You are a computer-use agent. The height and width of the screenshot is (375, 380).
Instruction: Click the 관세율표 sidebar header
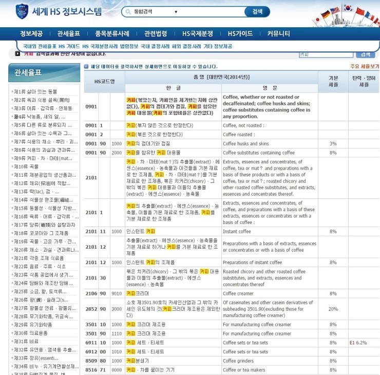coord(44,72)
